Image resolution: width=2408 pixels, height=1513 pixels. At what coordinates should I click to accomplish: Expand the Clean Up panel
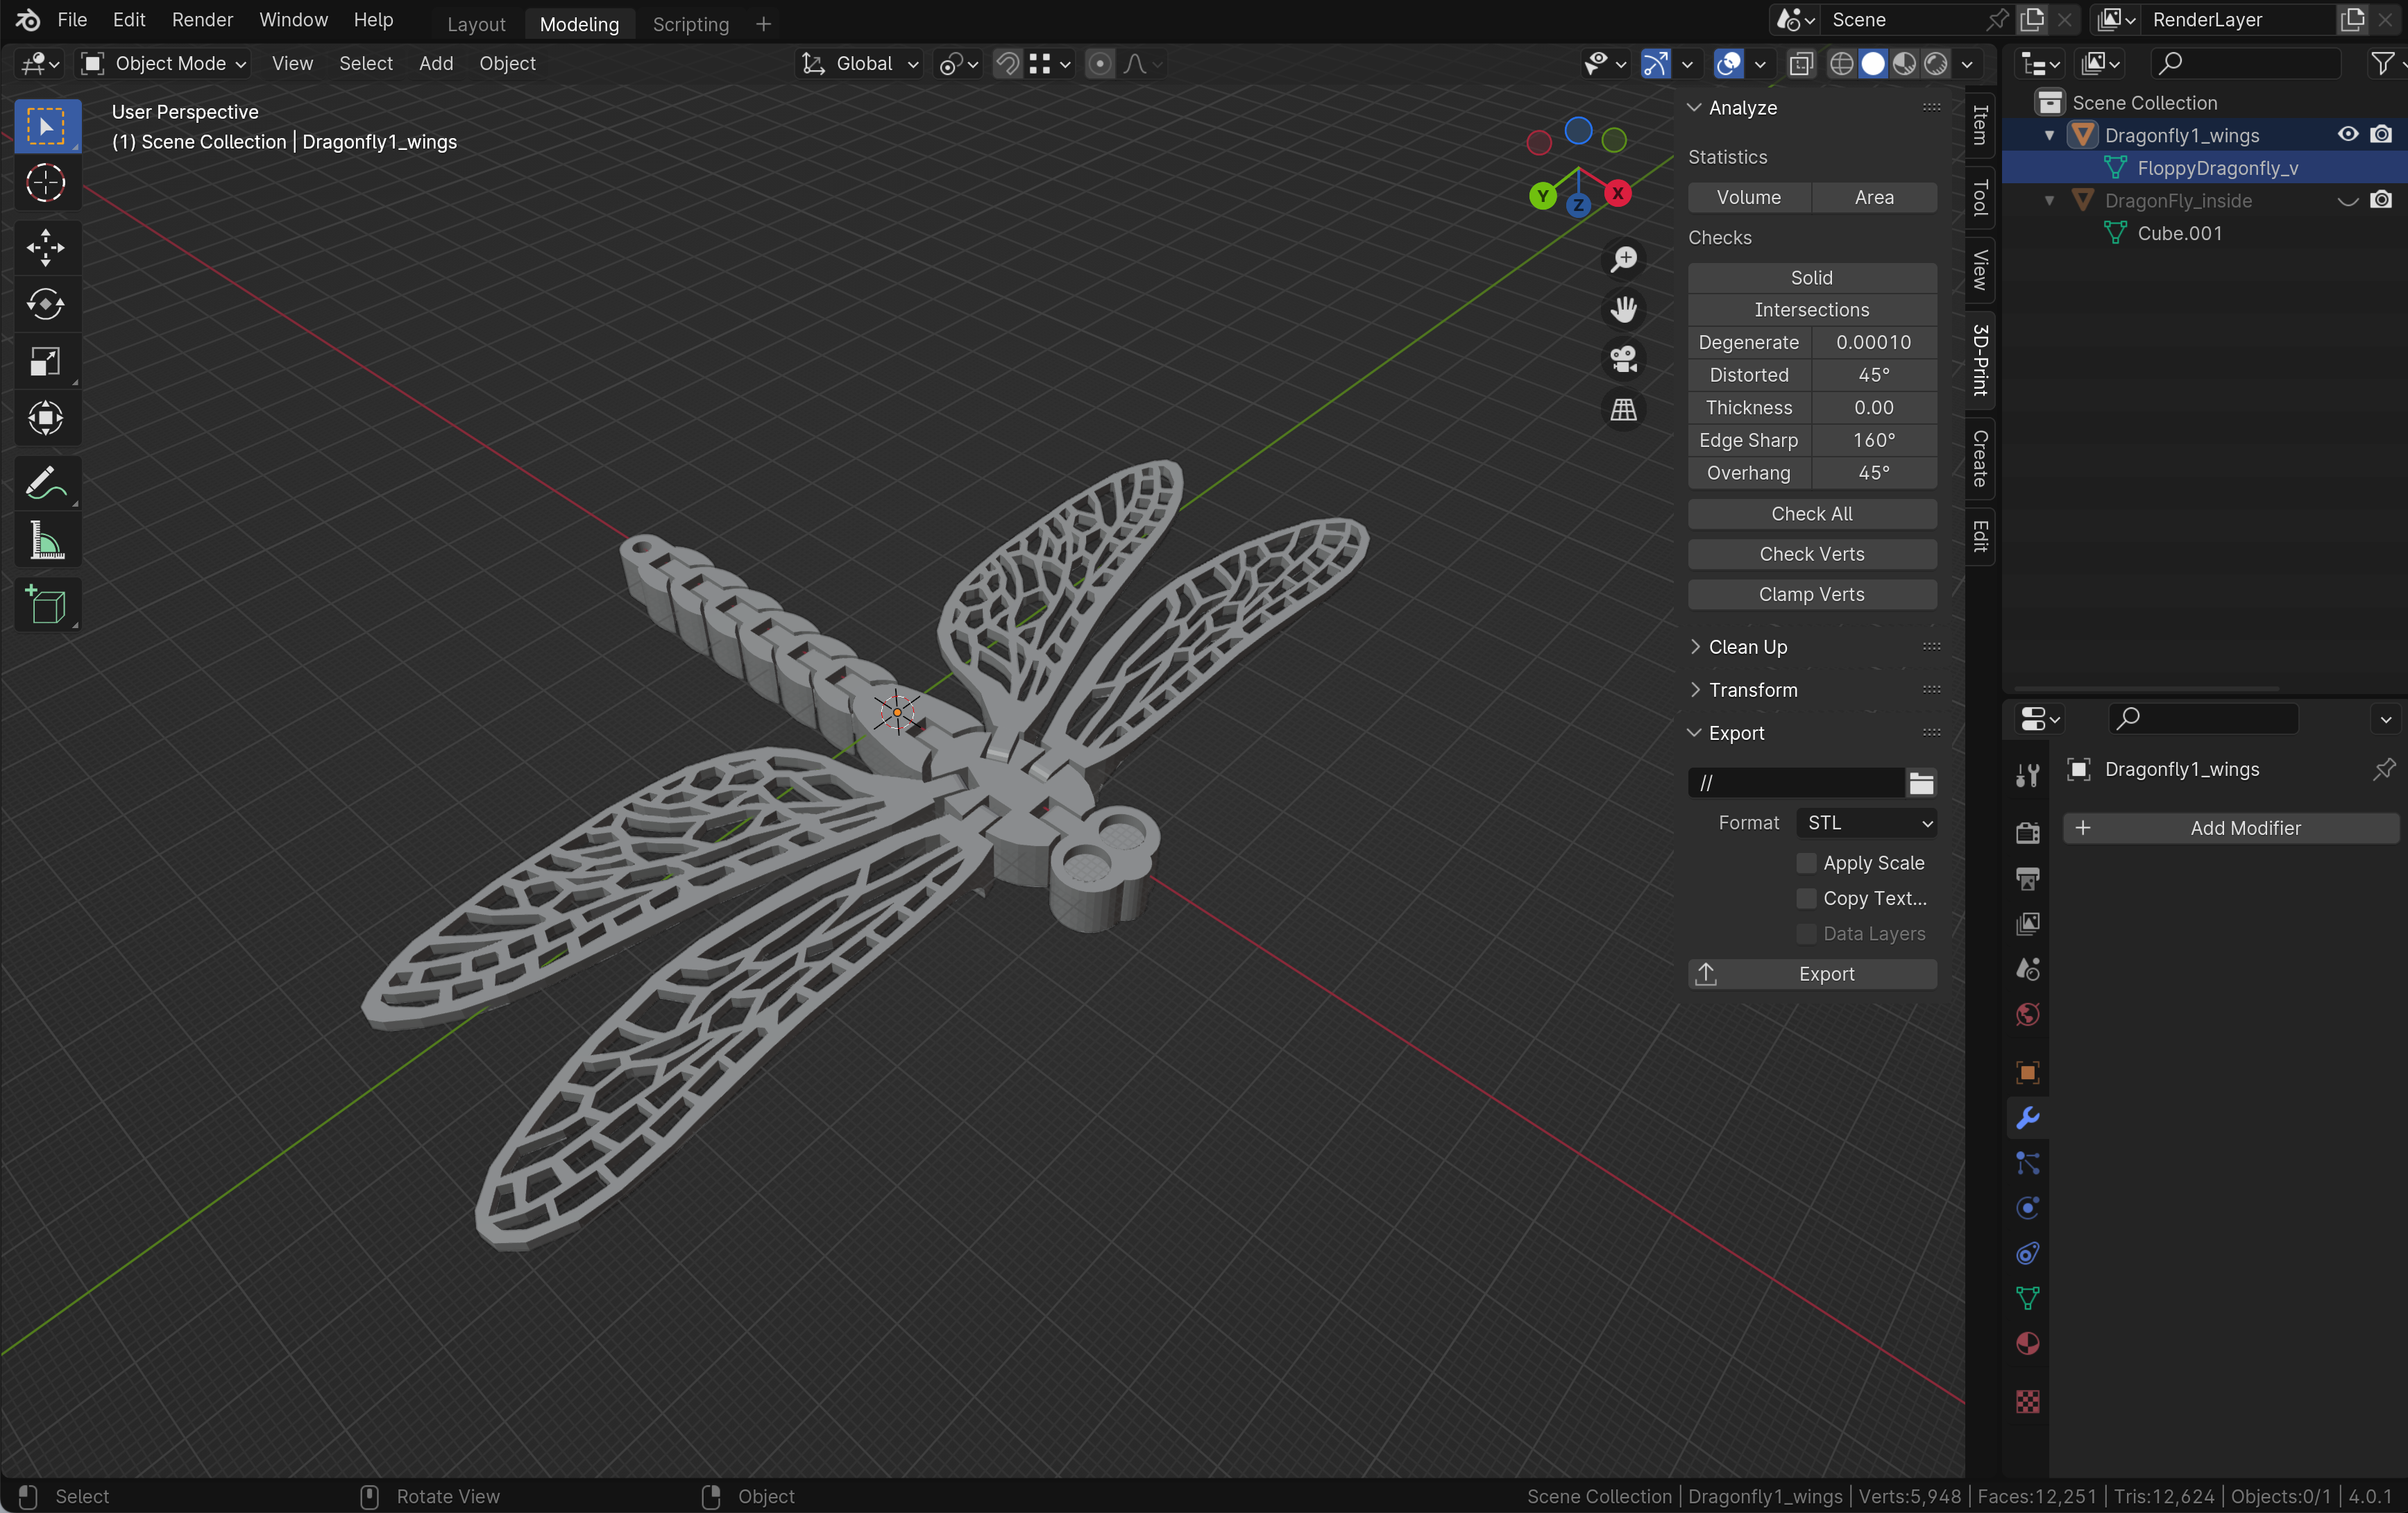(1747, 647)
